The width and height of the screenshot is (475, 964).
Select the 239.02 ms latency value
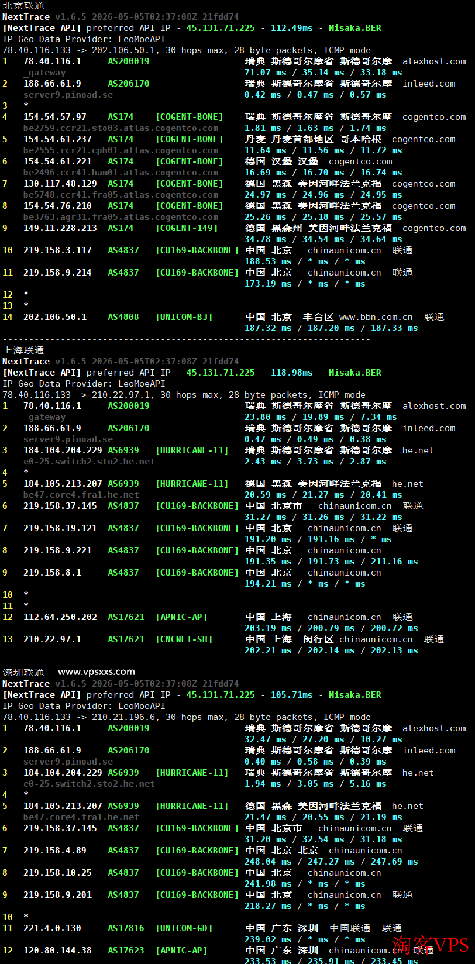click(x=268, y=939)
